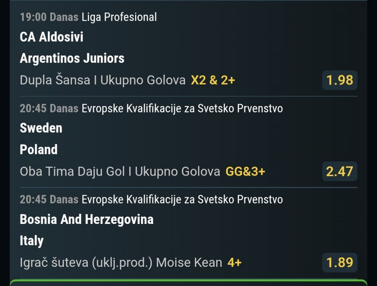Tap the 1.98 odds button
The height and width of the screenshot is (286, 377).
(340, 81)
